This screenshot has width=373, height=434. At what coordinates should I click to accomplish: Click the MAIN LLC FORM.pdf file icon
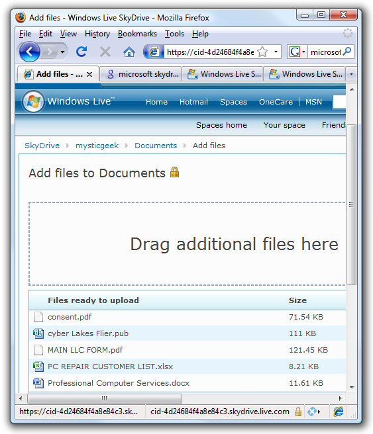pyautogui.click(x=38, y=350)
